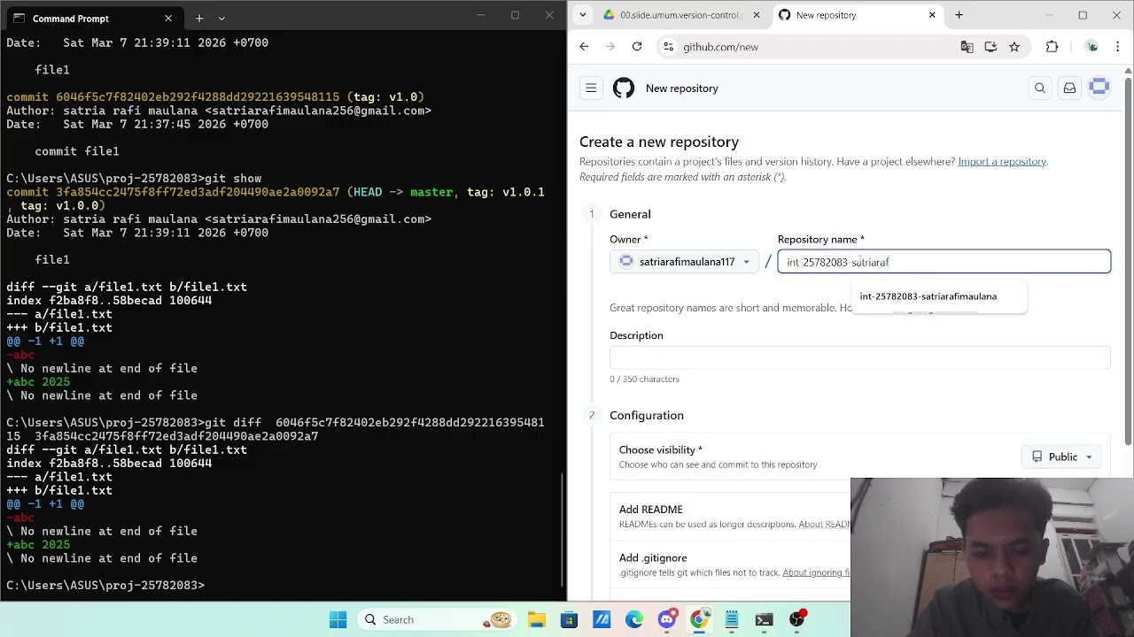Open terminal profiles dropdown arrow
Viewport: 1134px width, 637px height.
(x=221, y=19)
